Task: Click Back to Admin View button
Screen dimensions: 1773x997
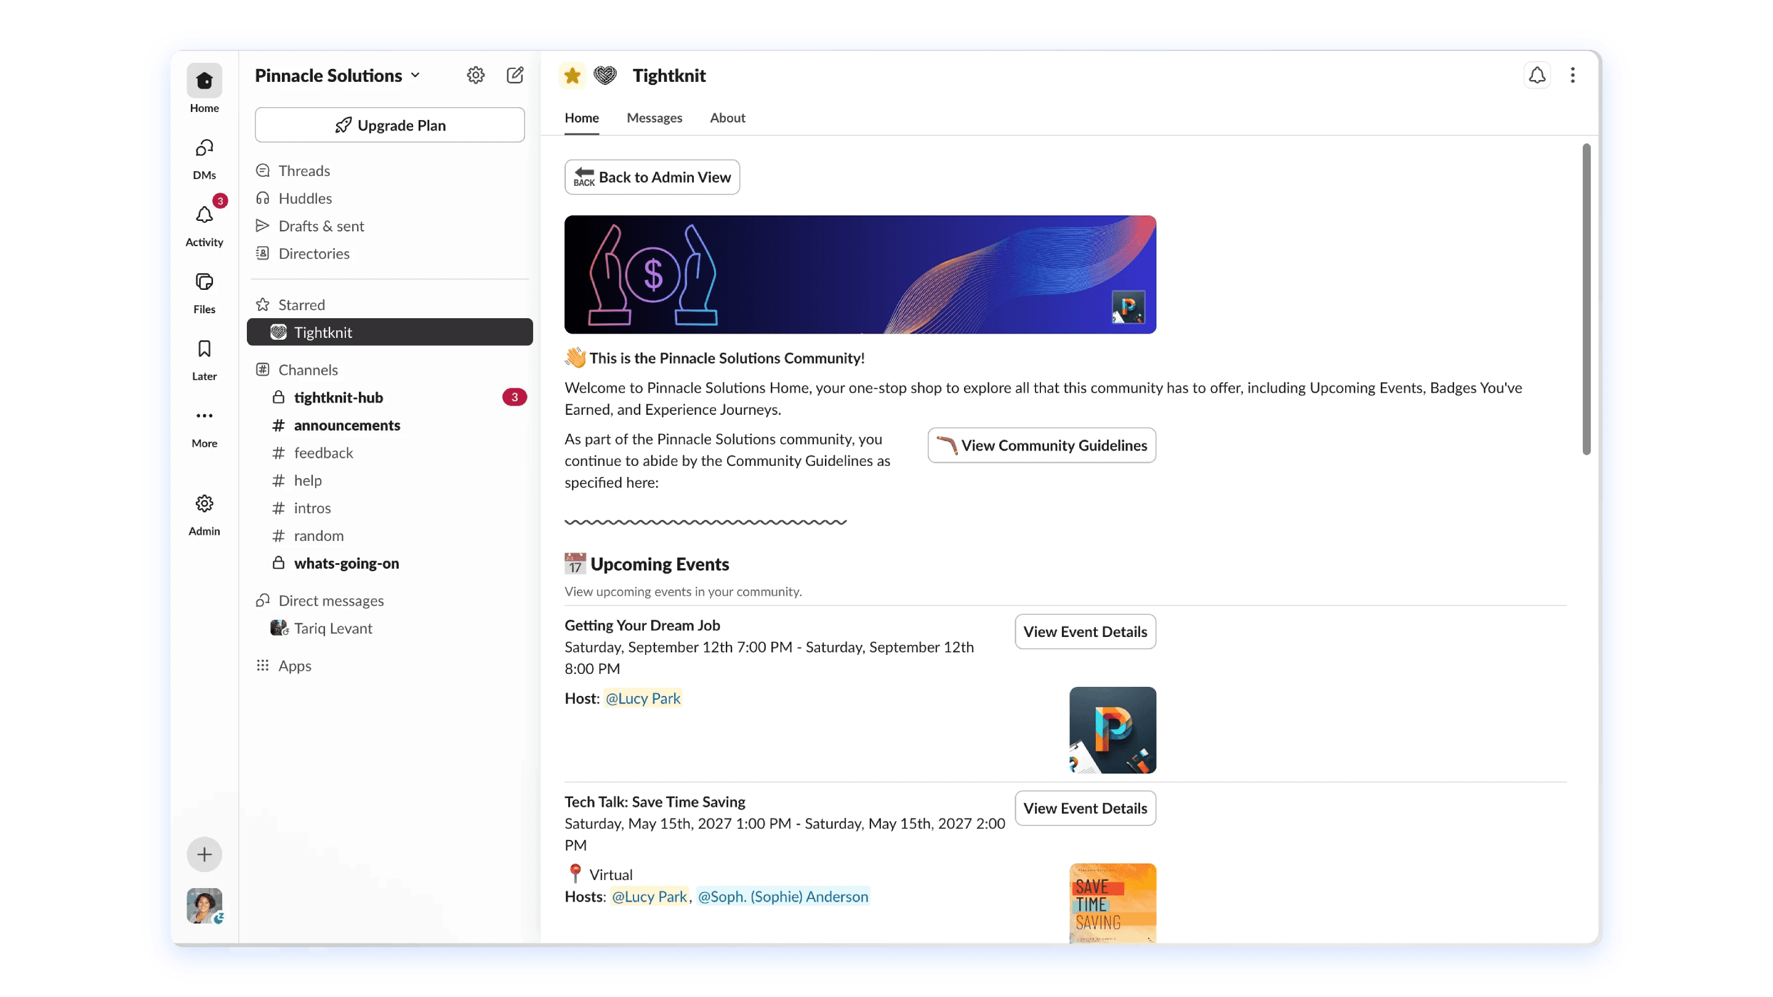Action: (652, 177)
